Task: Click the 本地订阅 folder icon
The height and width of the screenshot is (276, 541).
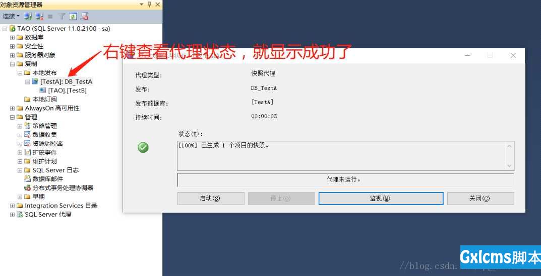Action: [x=27, y=100]
